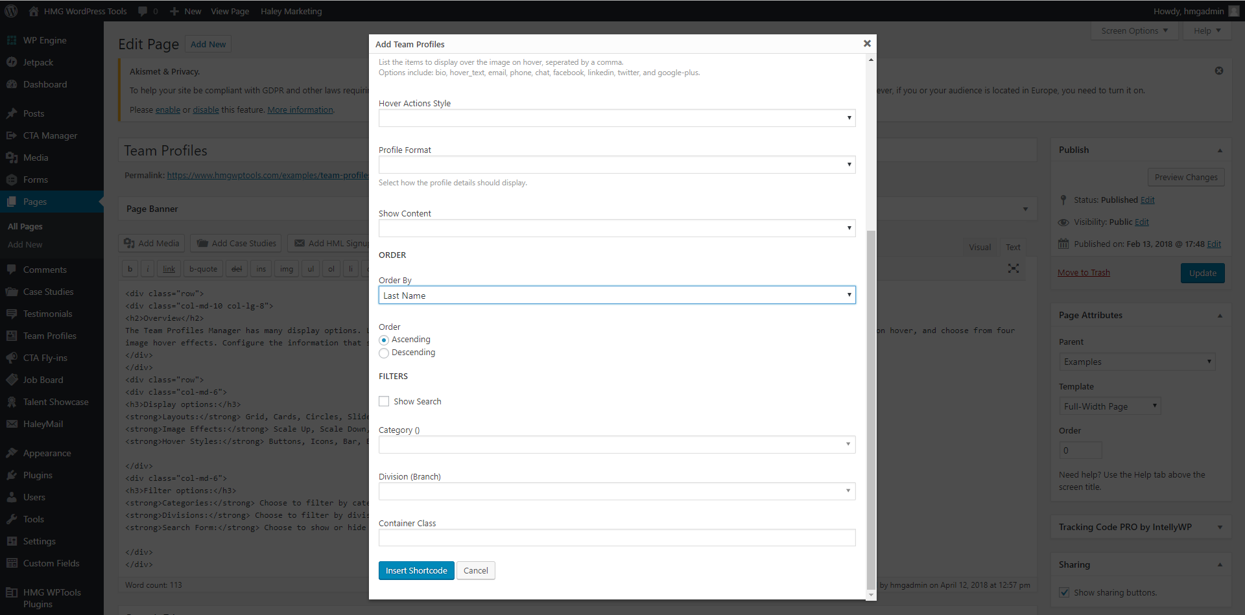Open the Profile Format dropdown
The image size is (1245, 615).
coord(617,165)
